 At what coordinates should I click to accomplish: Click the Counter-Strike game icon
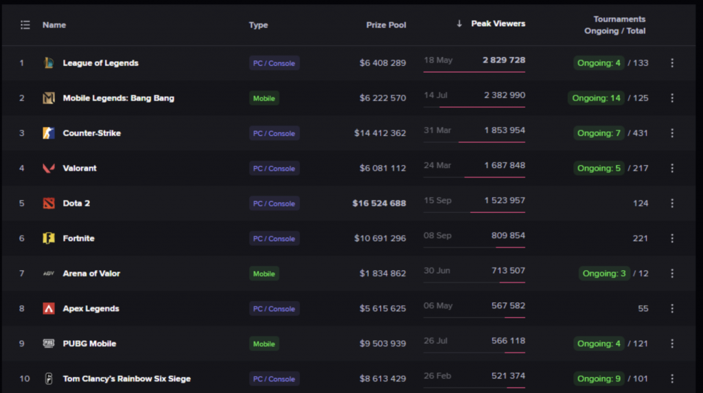point(49,133)
